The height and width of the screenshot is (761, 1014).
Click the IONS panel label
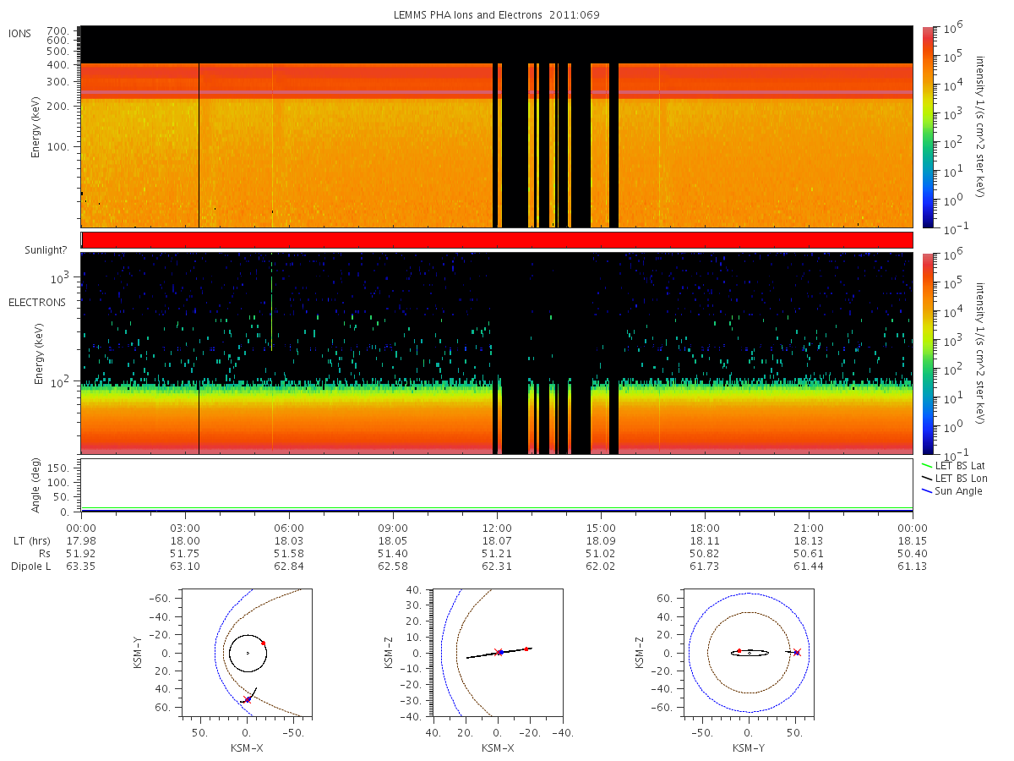[x=20, y=34]
